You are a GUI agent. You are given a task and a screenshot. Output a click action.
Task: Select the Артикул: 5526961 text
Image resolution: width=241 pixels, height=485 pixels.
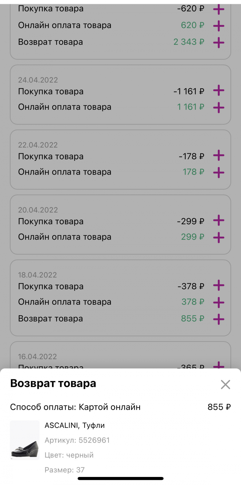click(x=77, y=440)
